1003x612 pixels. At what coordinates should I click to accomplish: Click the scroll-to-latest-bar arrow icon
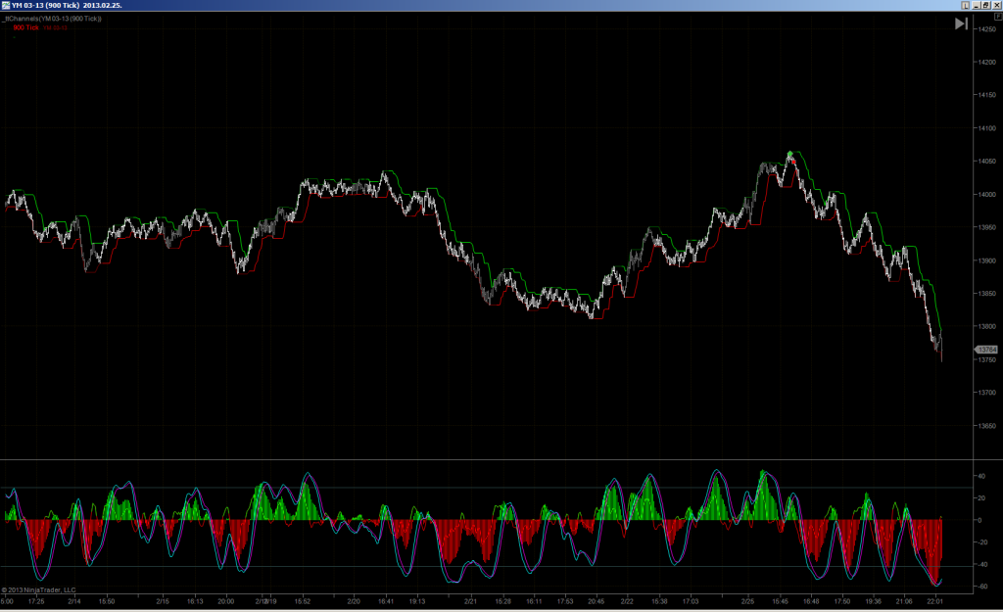[x=961, y=24]
